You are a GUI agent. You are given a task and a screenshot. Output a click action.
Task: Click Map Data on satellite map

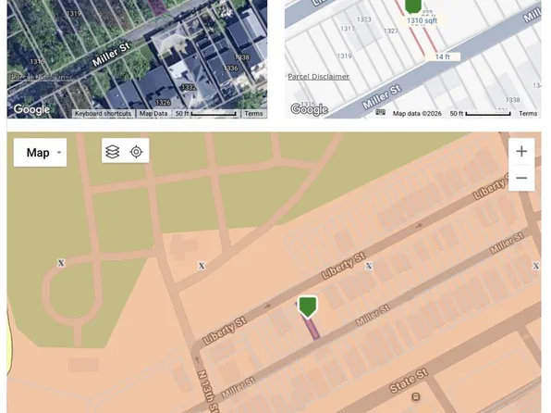(x=153, y=113)
